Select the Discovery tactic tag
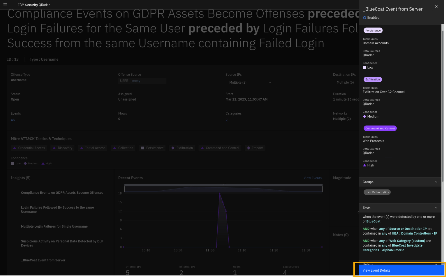446x277 pixels. 62,148
